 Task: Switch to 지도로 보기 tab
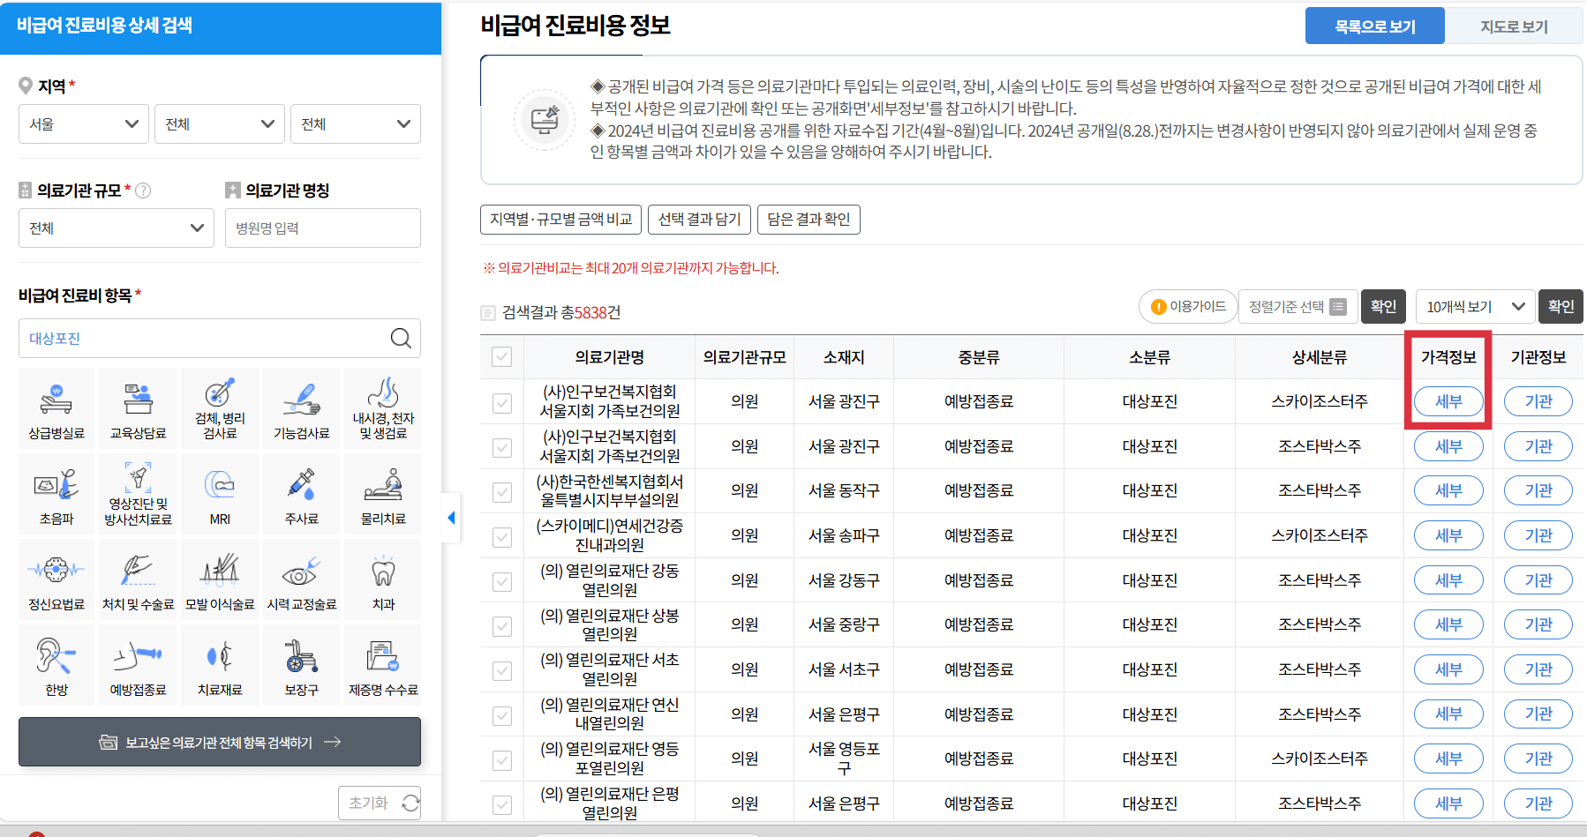coord(1514,26)
